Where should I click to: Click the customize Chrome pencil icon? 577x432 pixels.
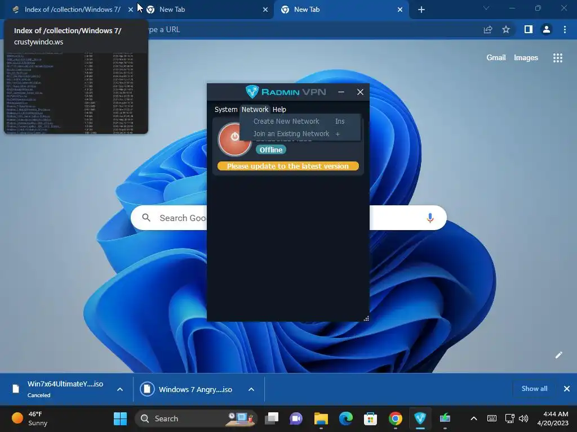click(x=558, y=355)
